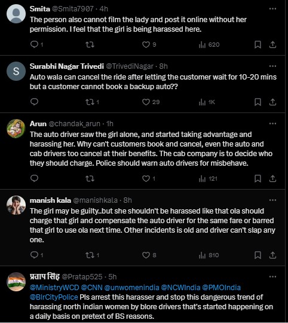The image size is (288, 323).
Task: Open the @TrivediNagar profile handle
Action: point(130,66)
